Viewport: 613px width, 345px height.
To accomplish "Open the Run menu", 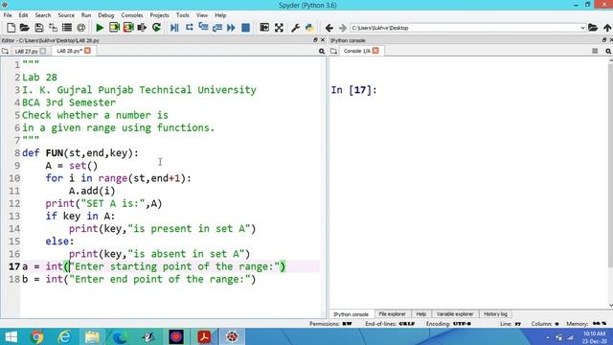I will coord(86,15).
